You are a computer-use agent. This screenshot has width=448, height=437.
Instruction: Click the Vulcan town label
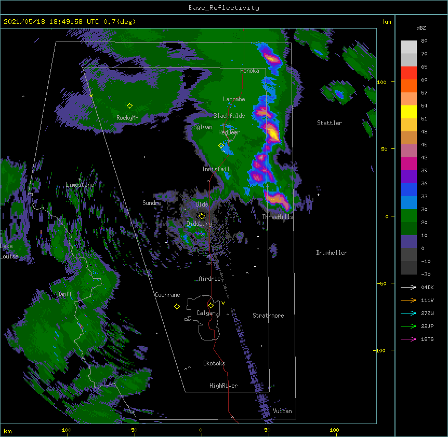click(282, 411)
